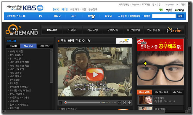This screenshot has height=115, width=193.
Task: Pause the video with the pause button
Action: click(60, 103)
